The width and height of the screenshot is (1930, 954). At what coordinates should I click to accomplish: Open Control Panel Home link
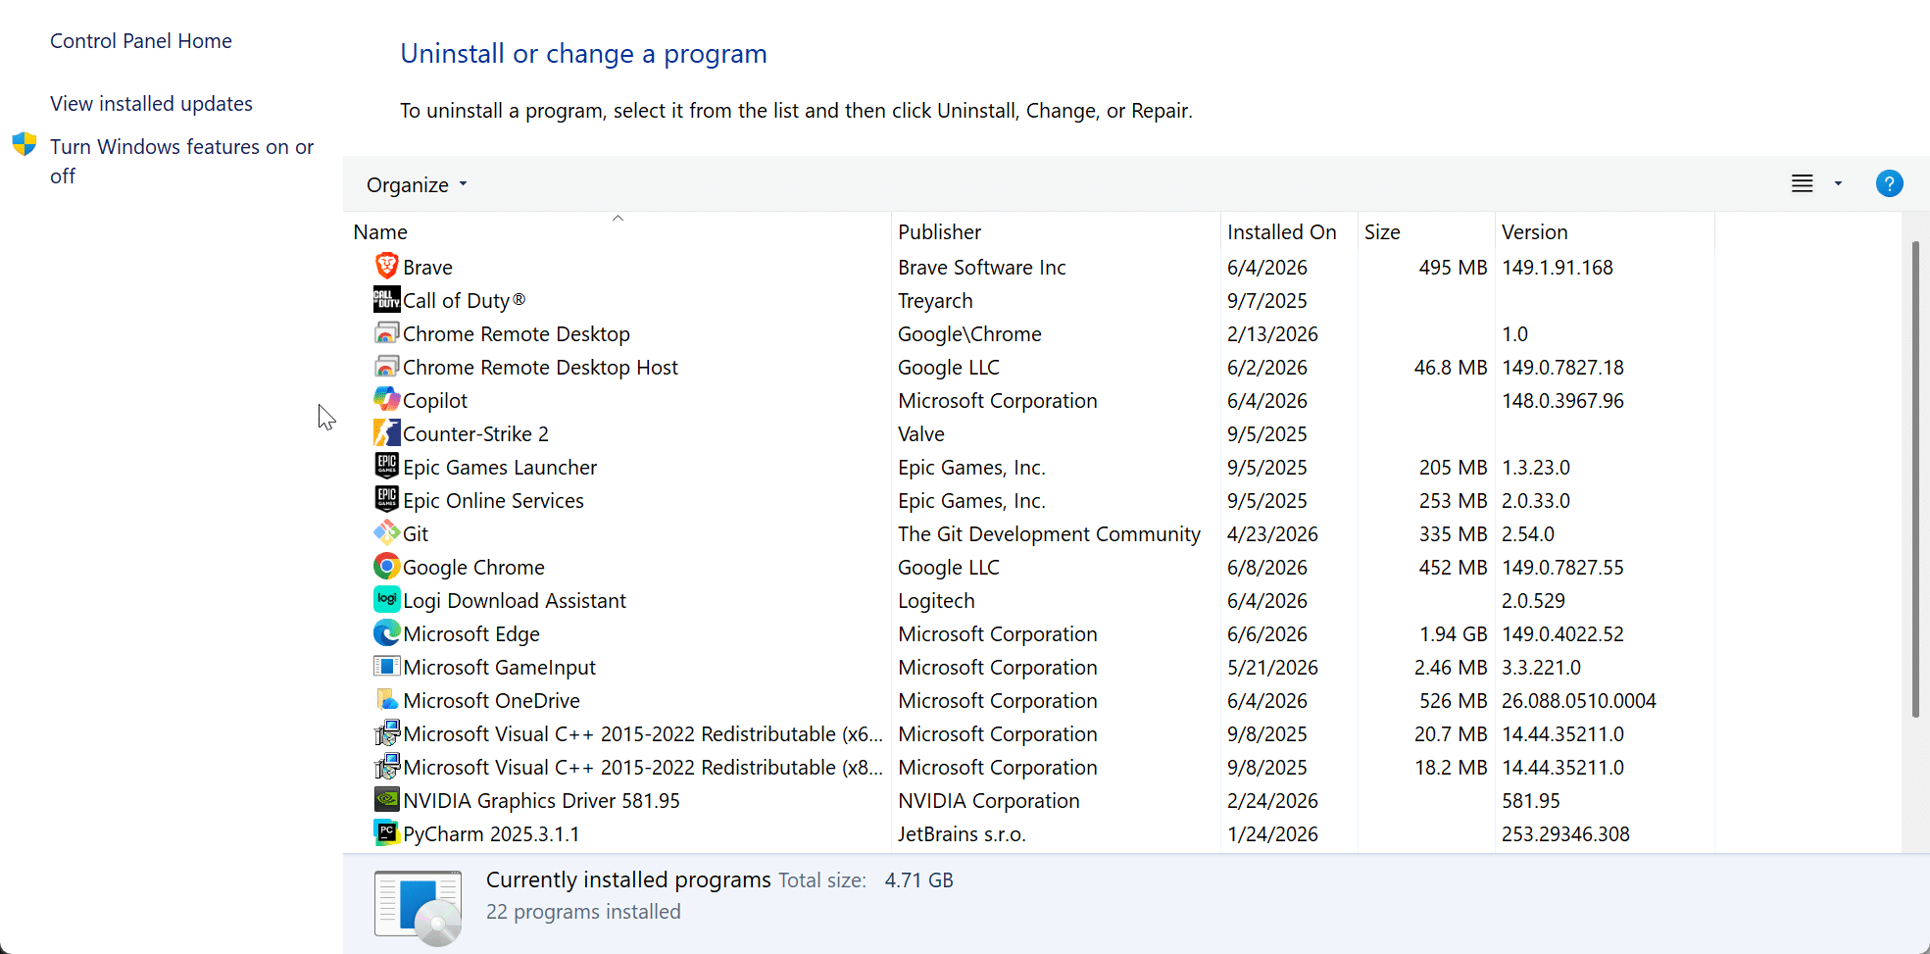click(141, 41)
